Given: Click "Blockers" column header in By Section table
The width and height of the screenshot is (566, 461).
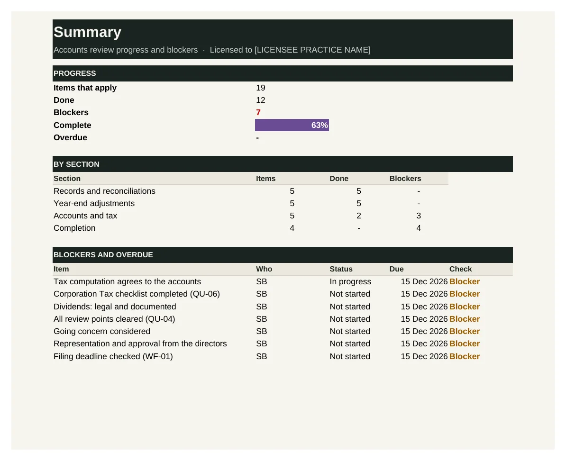Looking at the screenshot, I should coord(405,179).
